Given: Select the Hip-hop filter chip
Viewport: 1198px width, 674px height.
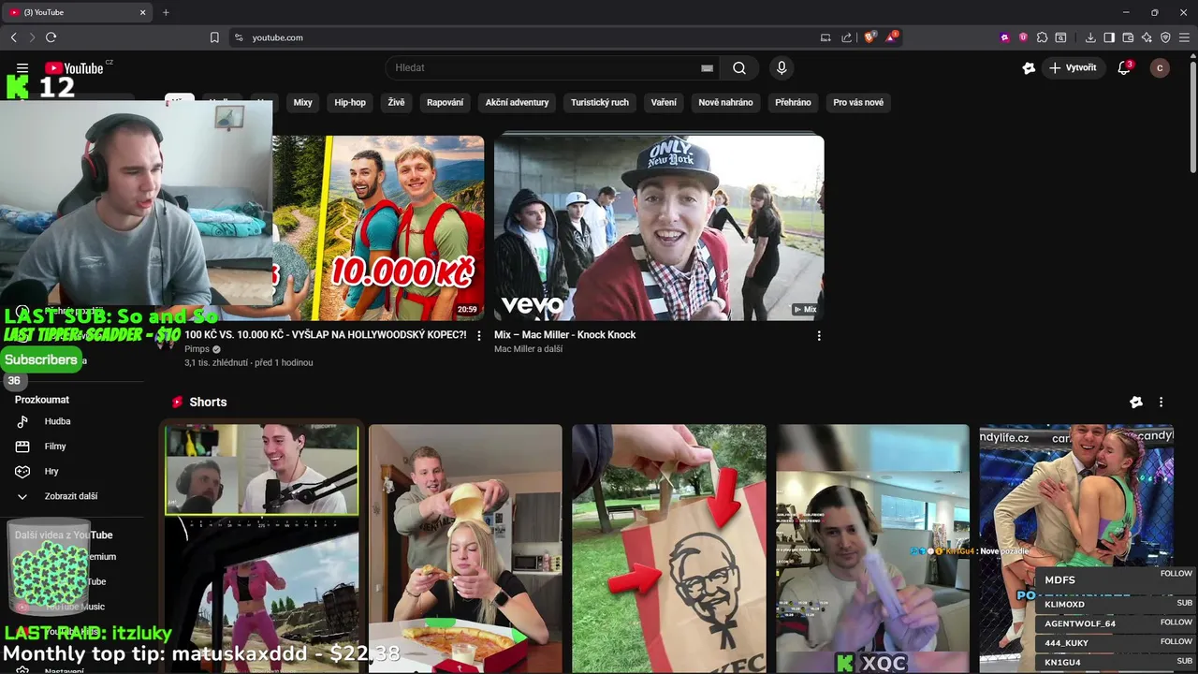Looking at the screenshot, I should [x=350, y=102].
